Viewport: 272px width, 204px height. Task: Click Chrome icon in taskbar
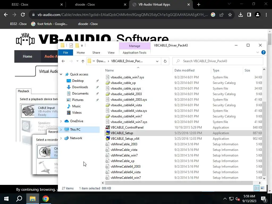[x=46, y=199]
